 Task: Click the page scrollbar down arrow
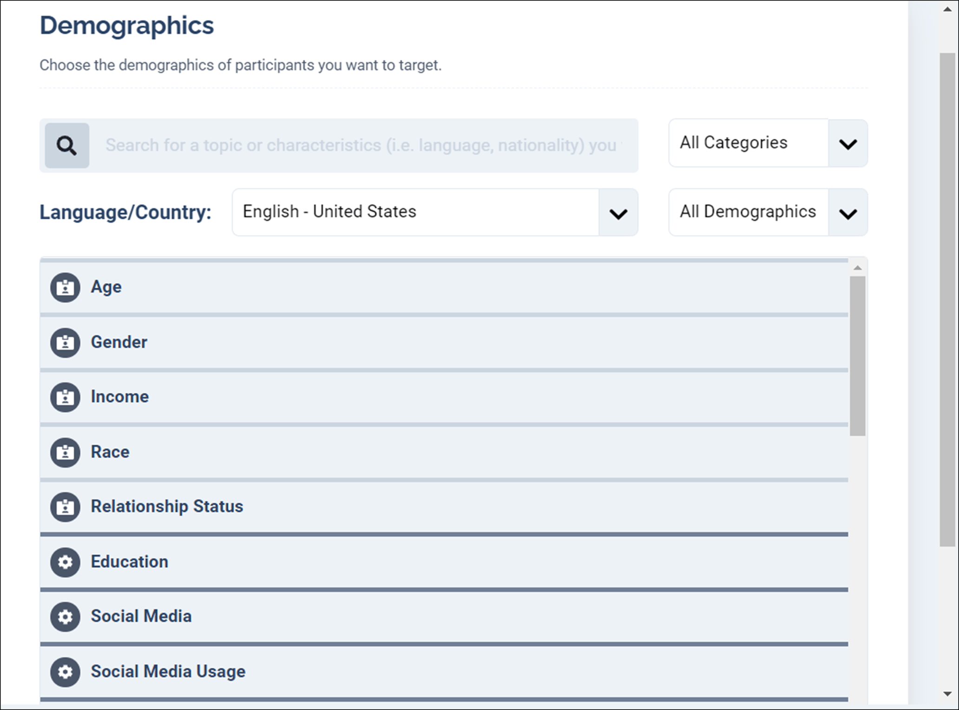(947, 694)
